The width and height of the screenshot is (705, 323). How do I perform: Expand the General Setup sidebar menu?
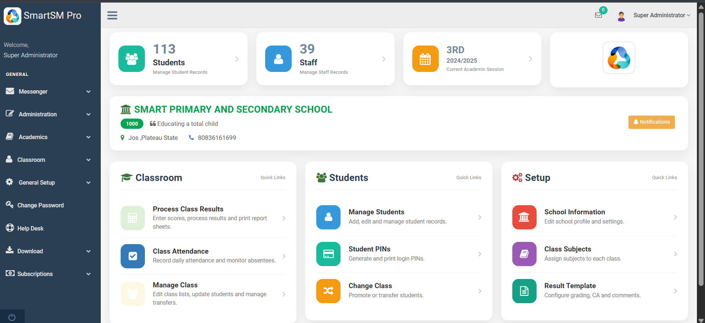point(50,182)
